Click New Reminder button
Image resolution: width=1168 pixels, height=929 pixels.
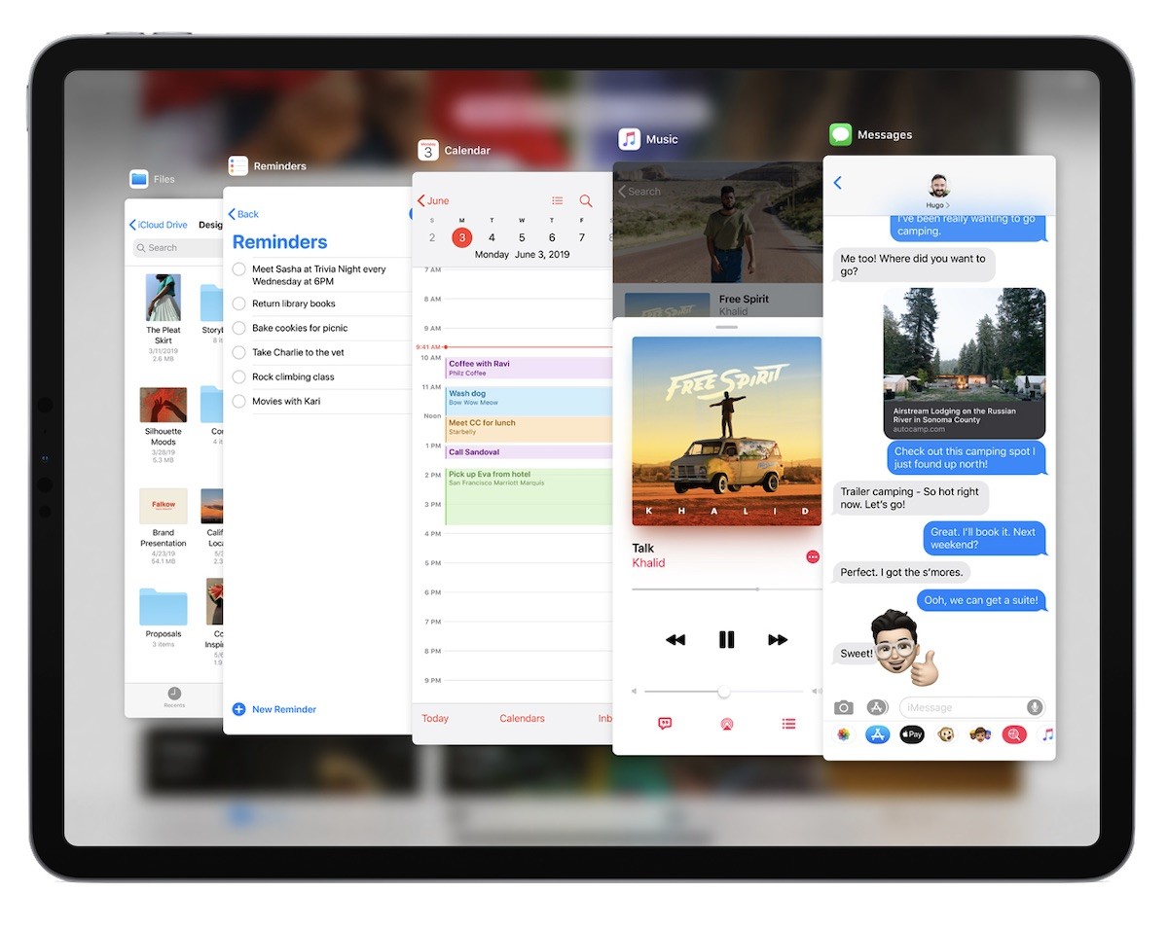(x=274, y=709)
